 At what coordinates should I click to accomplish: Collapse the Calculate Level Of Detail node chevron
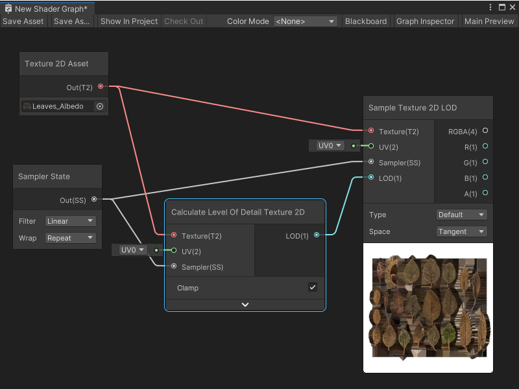tap(245, 305)
